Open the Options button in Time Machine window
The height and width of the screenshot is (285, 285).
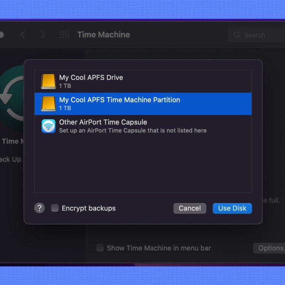(x=269, y=248)
